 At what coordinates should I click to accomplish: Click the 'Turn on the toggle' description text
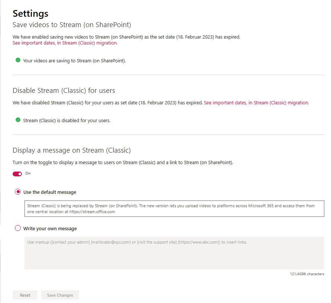(x=122, y=163)
